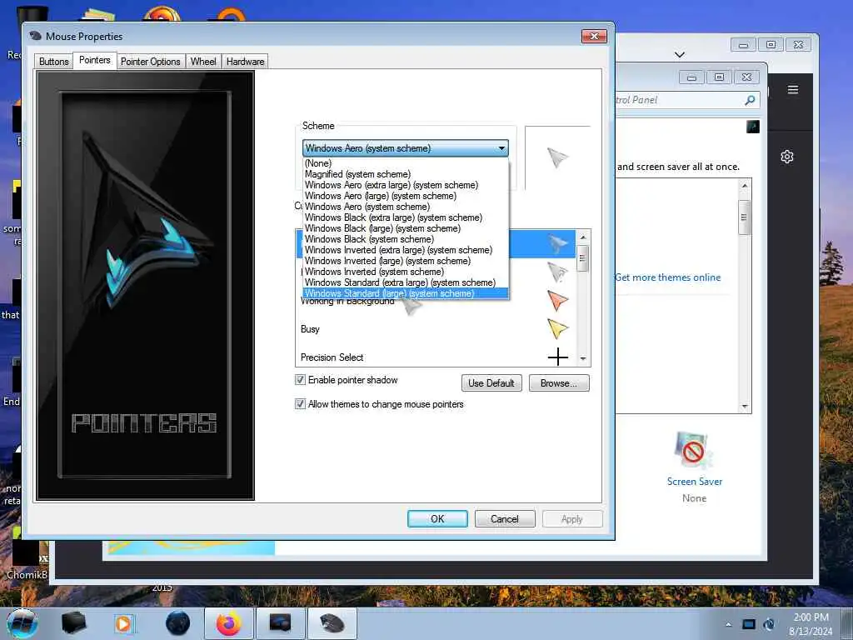Switch to the Wheel tab

point(203,62)
